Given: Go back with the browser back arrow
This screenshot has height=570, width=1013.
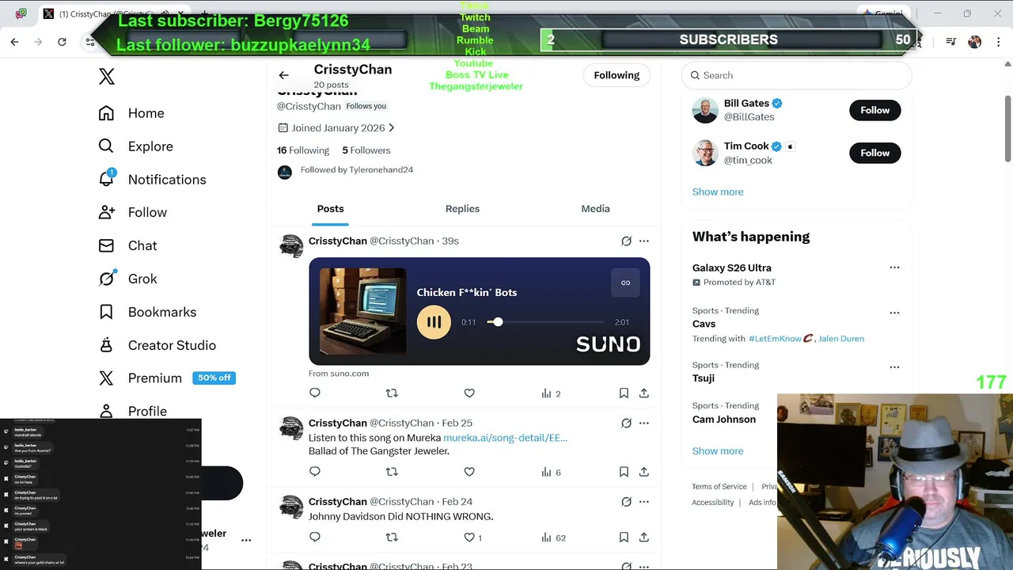Looking at the screenshot, I should click(14, 42).
